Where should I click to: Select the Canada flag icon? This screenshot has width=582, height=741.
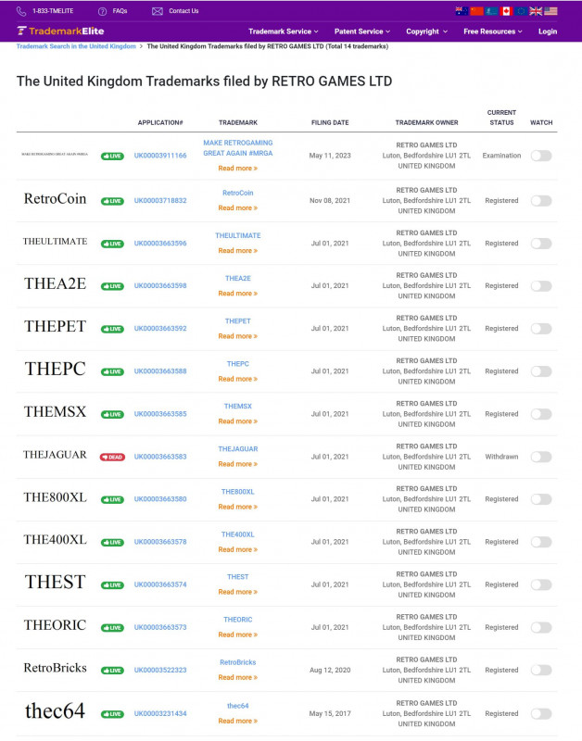[x=506, y=10]
